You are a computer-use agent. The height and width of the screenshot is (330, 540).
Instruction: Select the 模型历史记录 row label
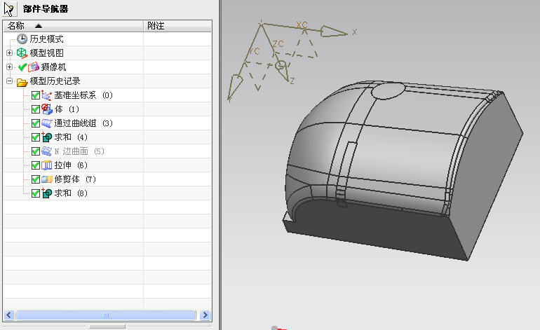(55, 81)
